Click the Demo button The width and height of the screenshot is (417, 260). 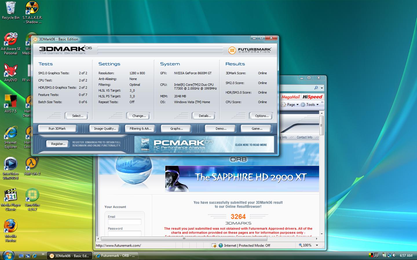click(221, 129)
